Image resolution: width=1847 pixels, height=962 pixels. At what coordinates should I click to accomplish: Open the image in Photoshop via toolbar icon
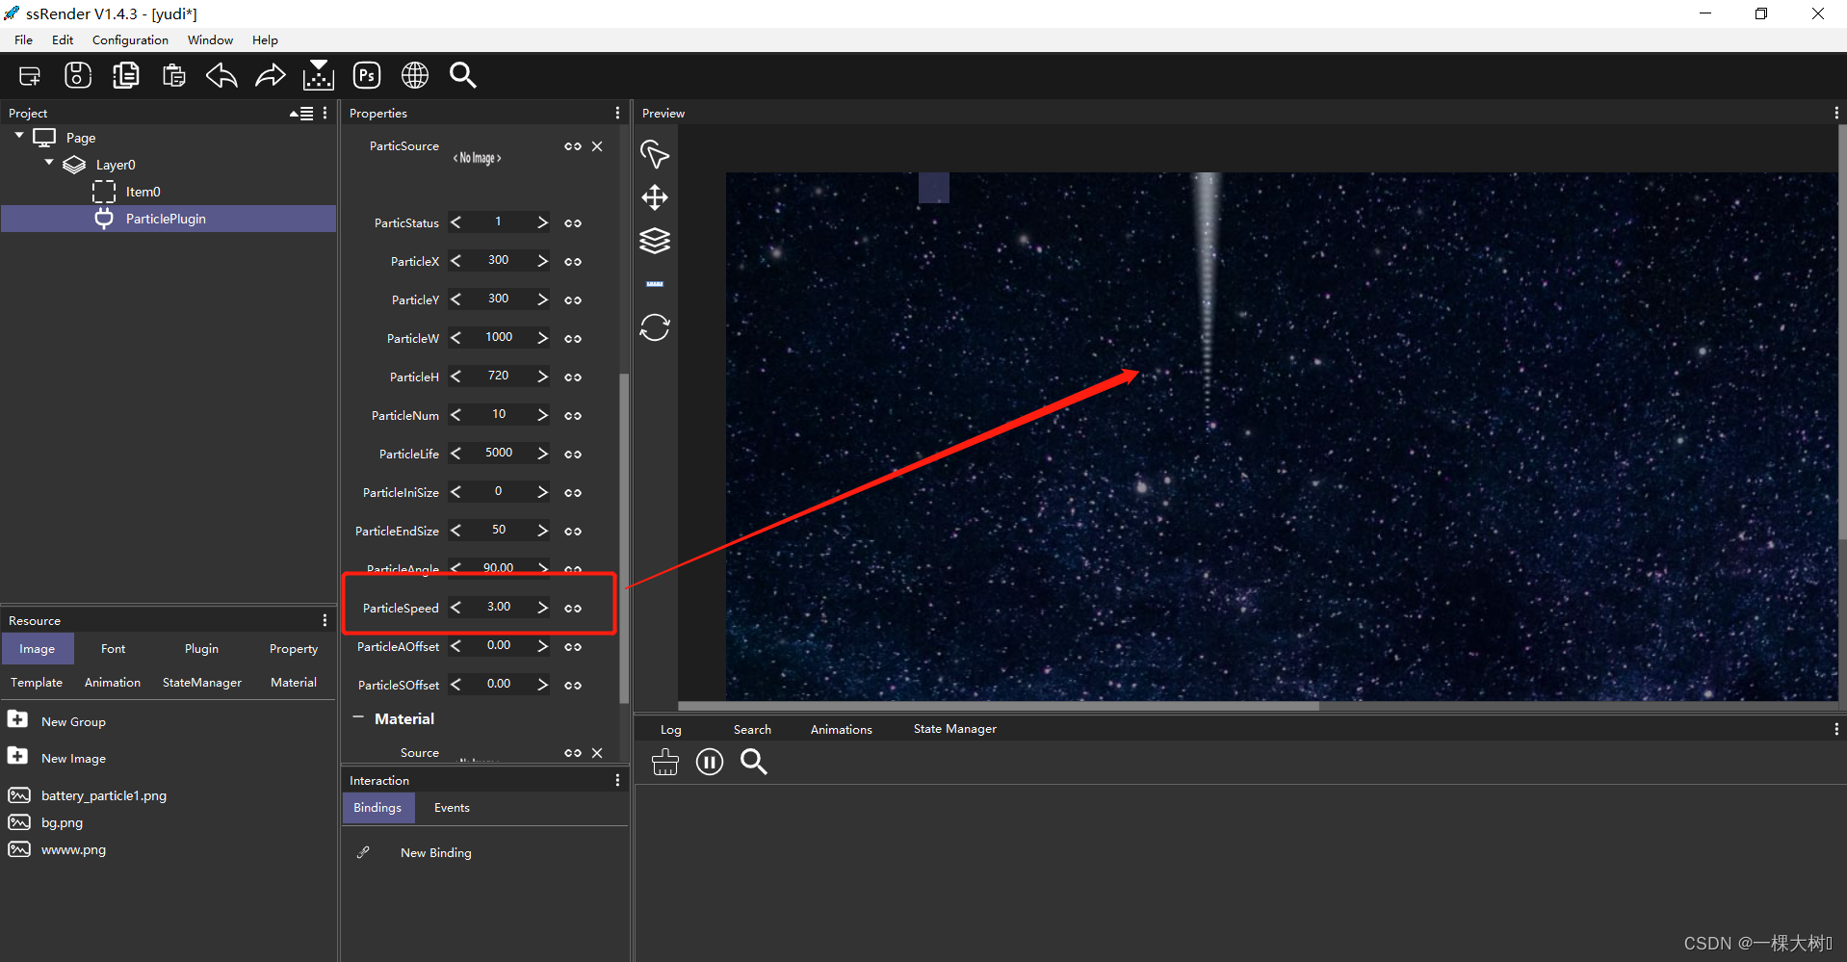366,75
